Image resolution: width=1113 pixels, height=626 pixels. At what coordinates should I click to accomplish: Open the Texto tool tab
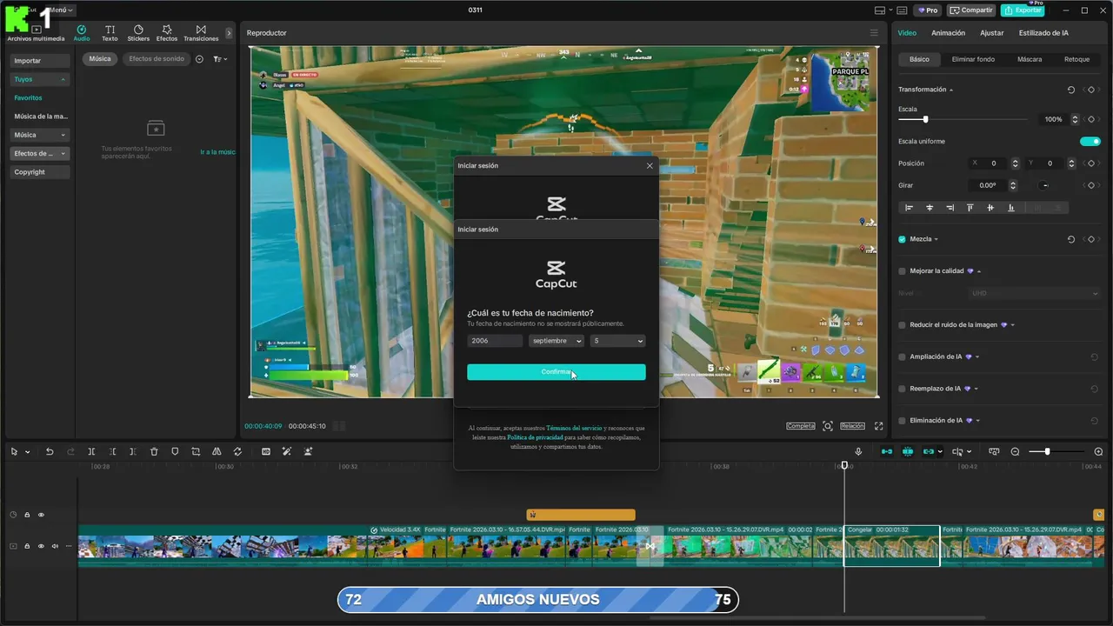[110, 33]
